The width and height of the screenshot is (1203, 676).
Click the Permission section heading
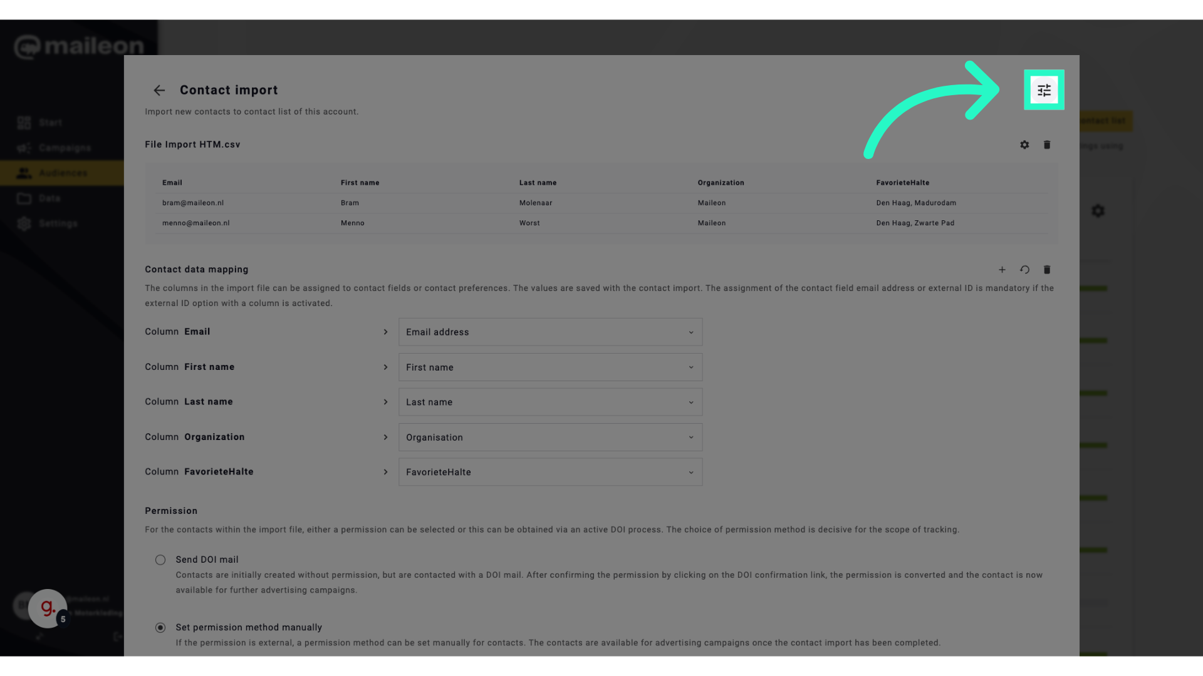[x=171, y=511]
